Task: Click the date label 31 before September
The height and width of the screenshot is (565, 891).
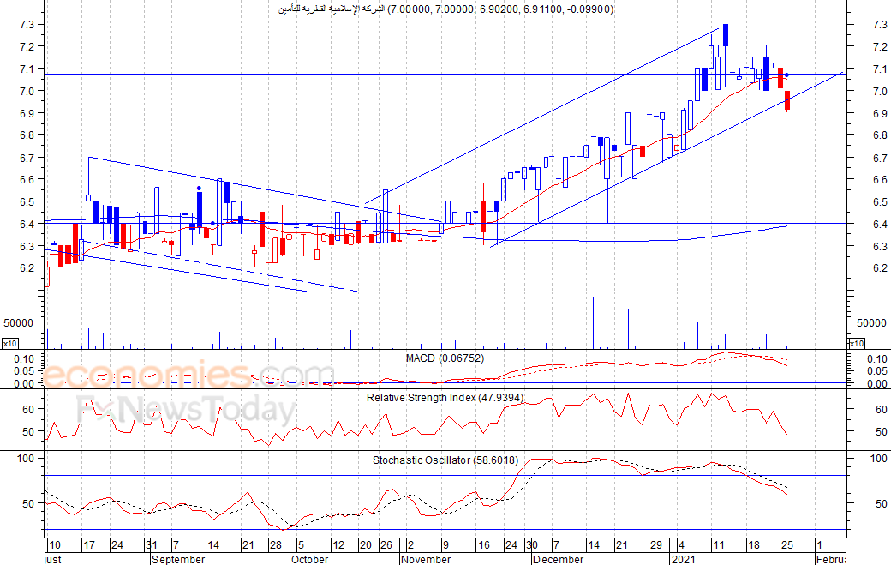Action: pyautogui.click(x=152, y=545)
